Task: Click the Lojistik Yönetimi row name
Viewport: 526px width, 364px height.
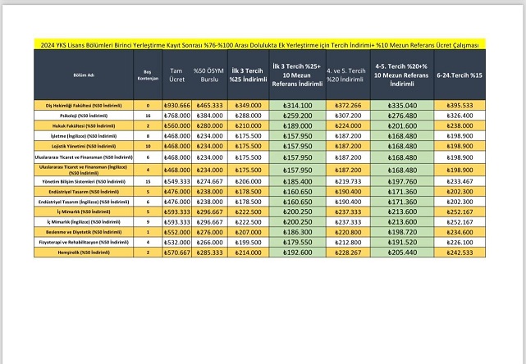Action: point(84,146)
